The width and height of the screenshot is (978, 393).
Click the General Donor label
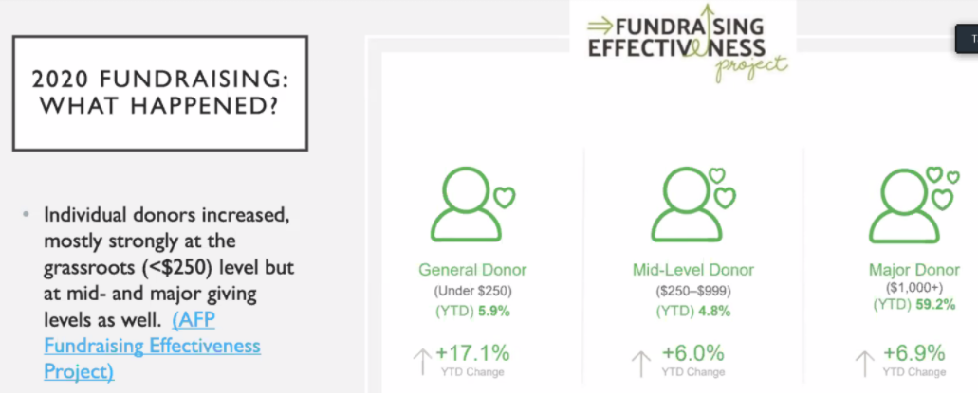tap(472, 270)
